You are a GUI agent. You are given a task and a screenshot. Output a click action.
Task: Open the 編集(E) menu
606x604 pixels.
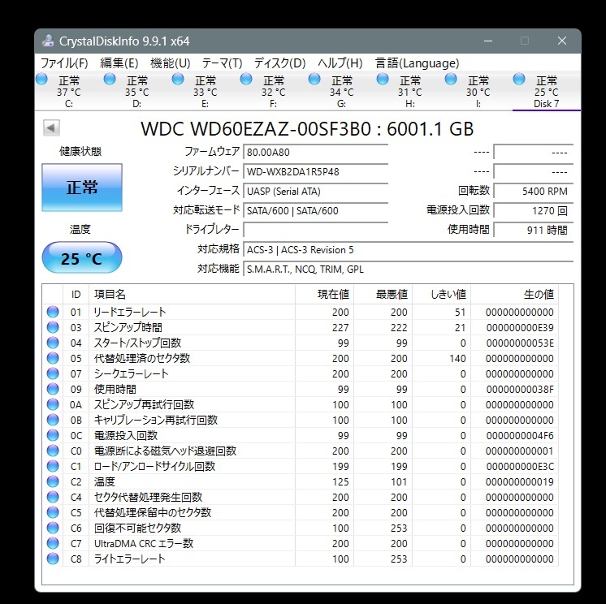(x=119, y=63)
